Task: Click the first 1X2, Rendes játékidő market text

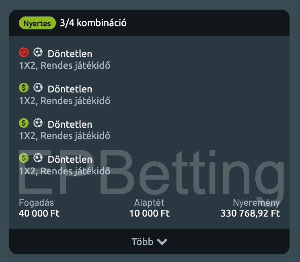Action: point(65,65)
